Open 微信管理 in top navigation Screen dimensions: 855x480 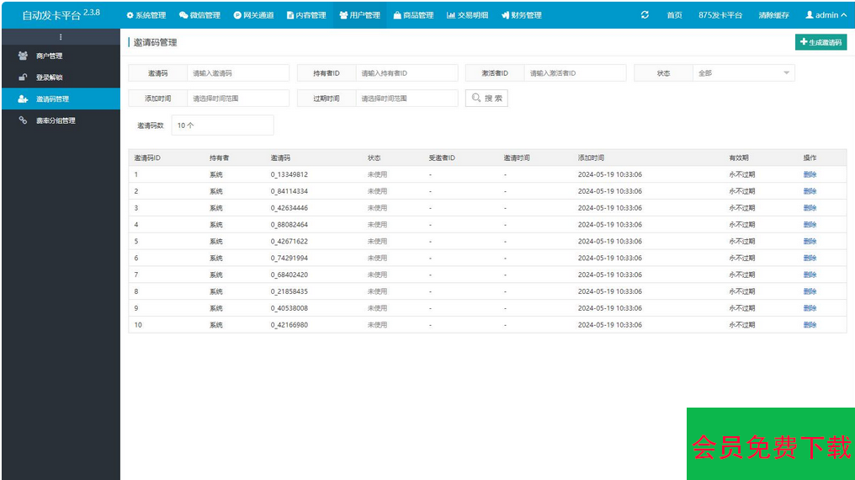point(199,15)
